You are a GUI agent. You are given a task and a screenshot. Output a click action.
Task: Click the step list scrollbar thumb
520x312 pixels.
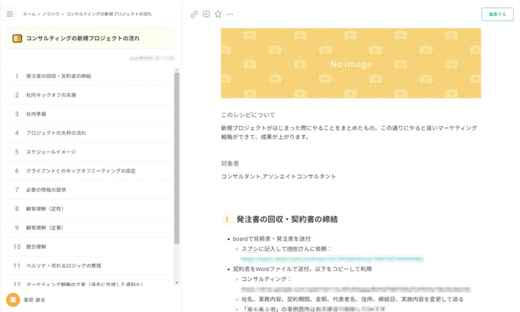[177, 159]
